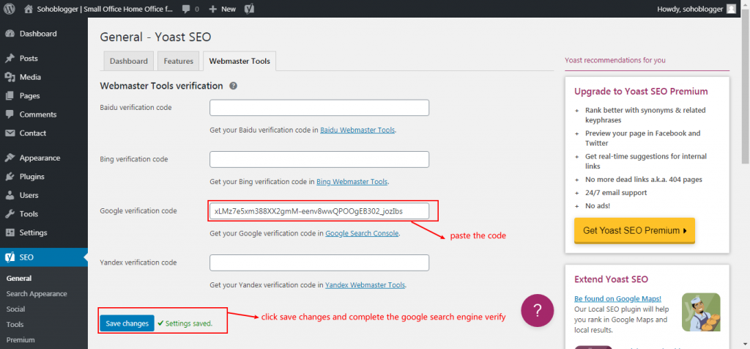Open Search Appearance submenu item
Image resolution: width=750 pixels, height=349 pixels.
[x=37, y=294]
